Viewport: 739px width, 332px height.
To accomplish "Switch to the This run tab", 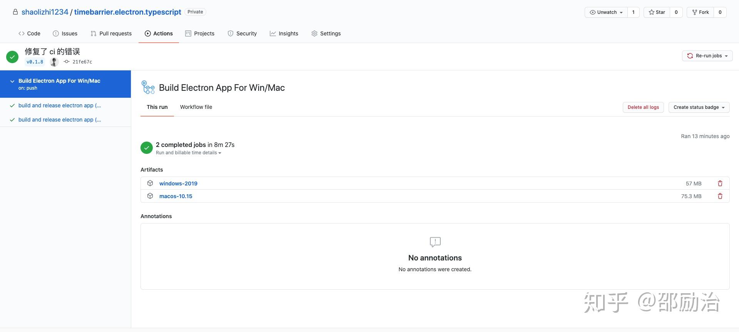I will click(x=157, y=107).
